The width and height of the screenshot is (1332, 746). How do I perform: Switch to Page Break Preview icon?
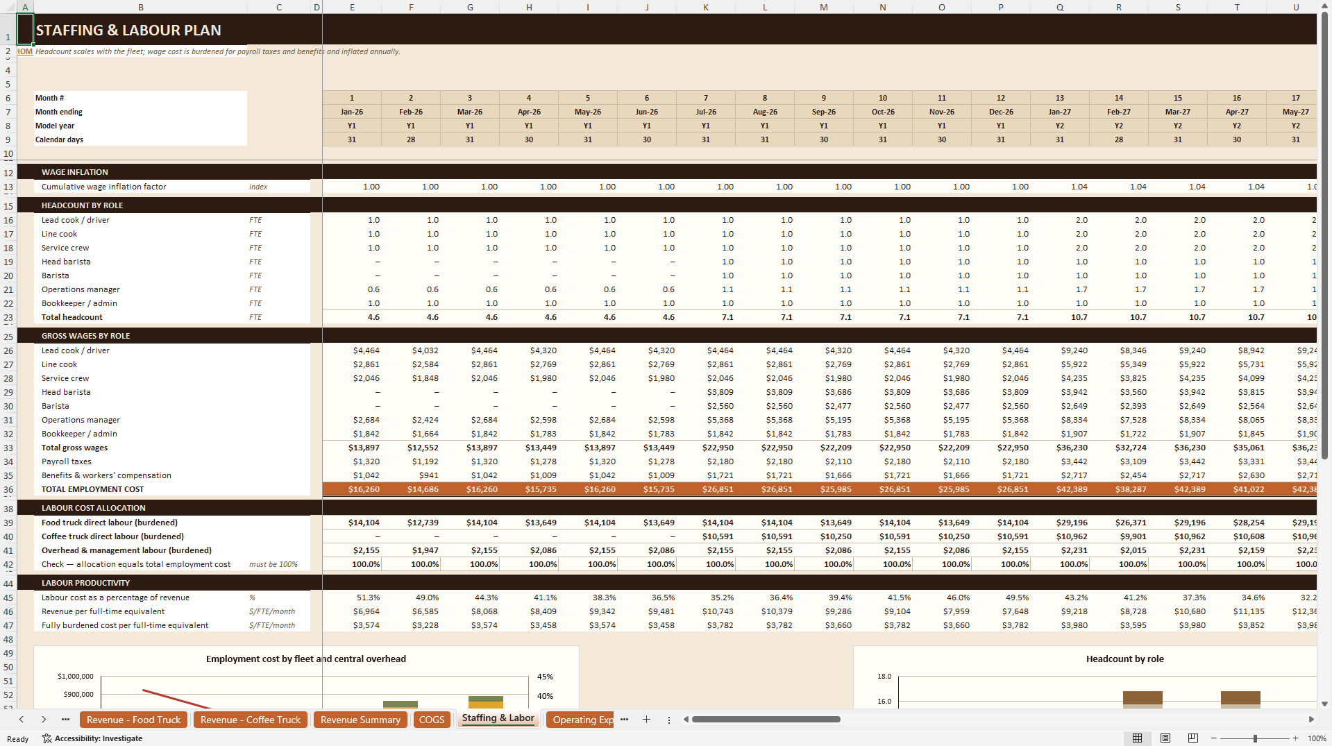(x=1192, y=738)
